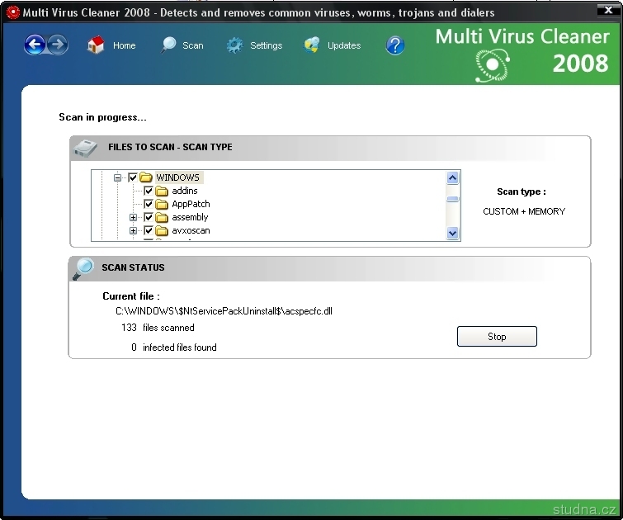Go back with the left arrow button
Screen dimensions: 623x520
(35, 45)
